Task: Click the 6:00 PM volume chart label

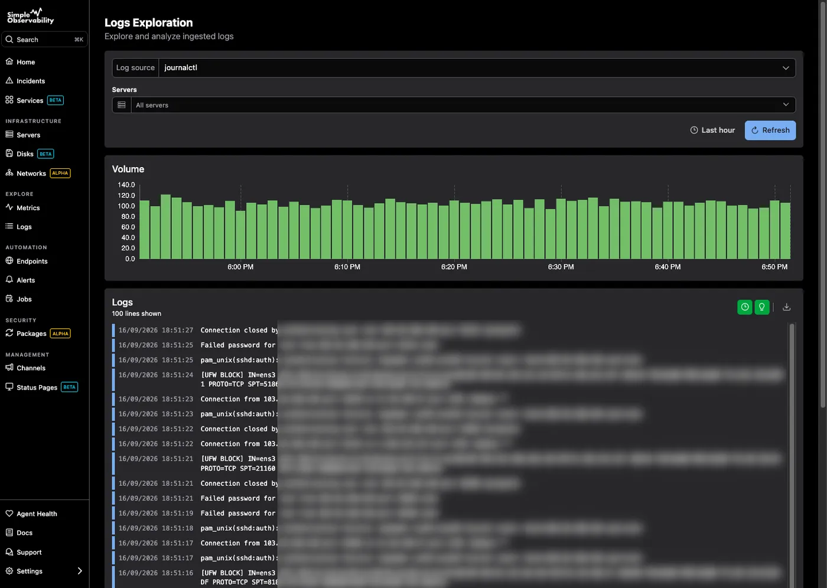Action: [240, 267]
